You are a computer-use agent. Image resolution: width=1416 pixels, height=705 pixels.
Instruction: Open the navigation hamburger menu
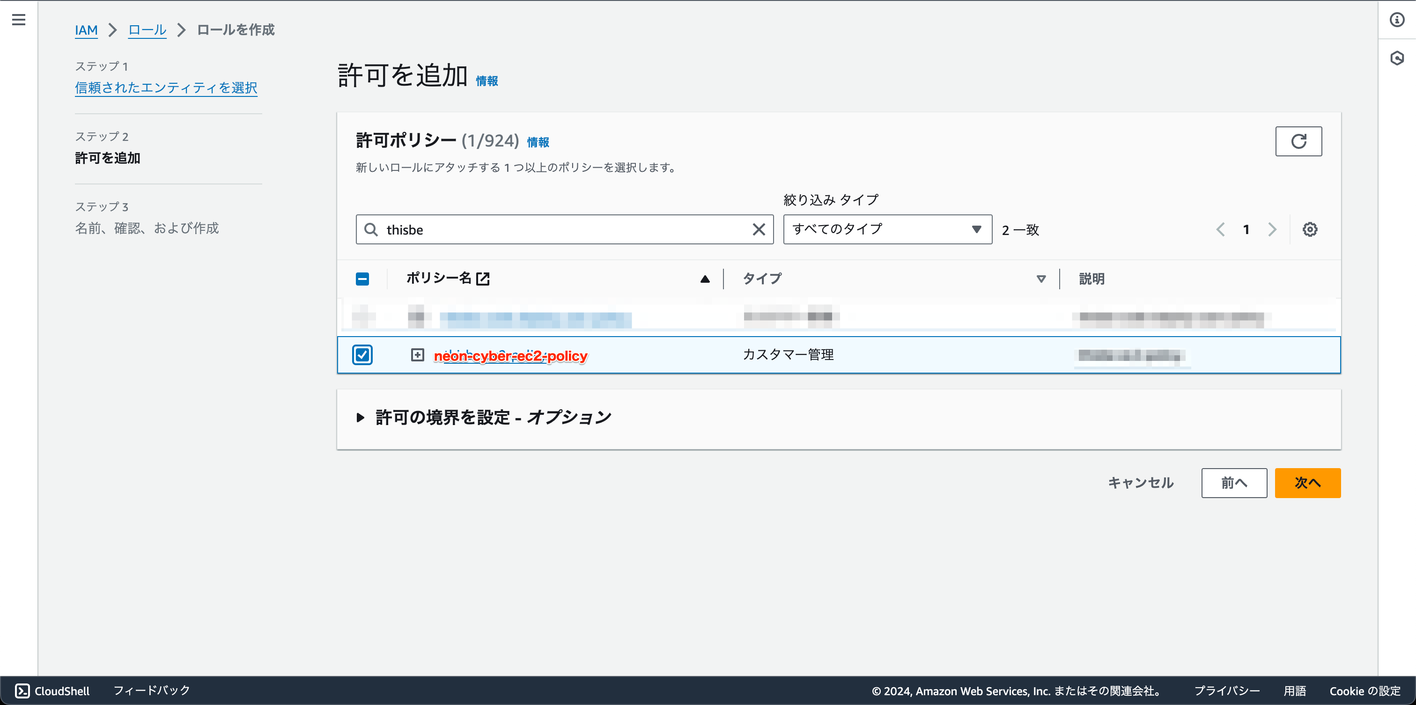click(19, 20)
